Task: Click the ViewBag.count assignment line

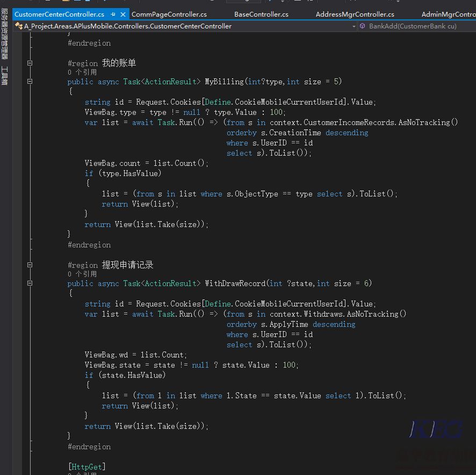Action: [x=147, y=163]
